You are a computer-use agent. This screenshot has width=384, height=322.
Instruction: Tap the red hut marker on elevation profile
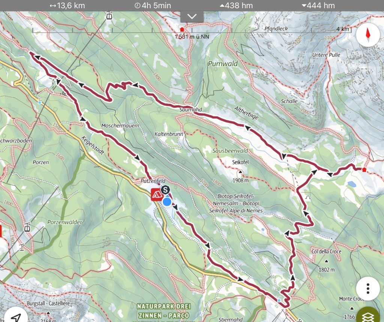pyautogui.click(x=182, y=30)
